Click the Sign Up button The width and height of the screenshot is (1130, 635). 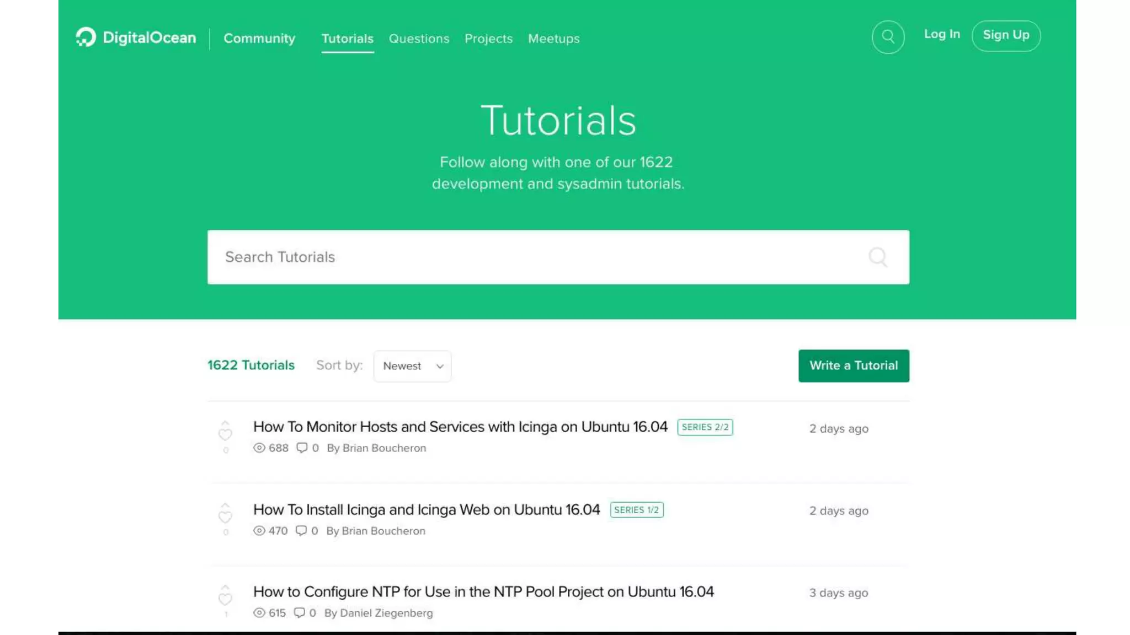click(x=1006, y=35)
